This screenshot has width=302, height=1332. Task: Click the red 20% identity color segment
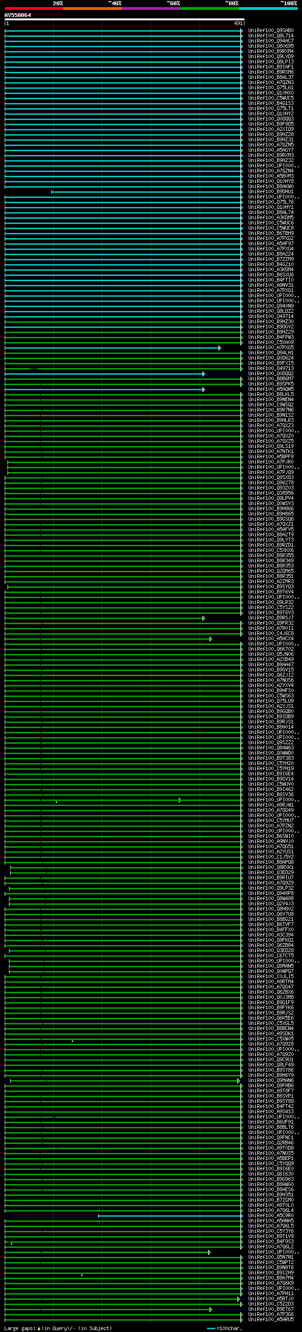[34, 9]
